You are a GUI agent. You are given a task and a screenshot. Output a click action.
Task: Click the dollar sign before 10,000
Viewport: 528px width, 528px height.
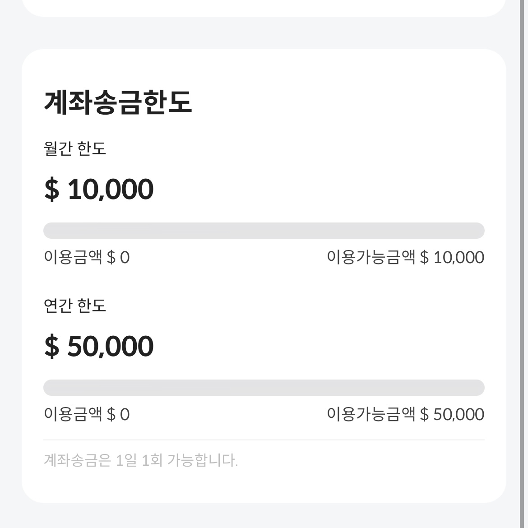(x=51, y=189)
